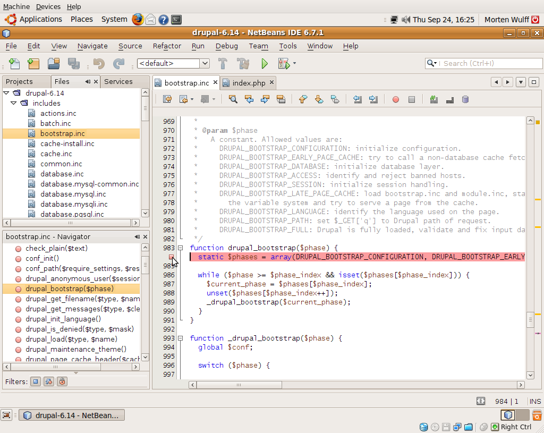The width and height of the screenshot is (544, 433).
Task: Minimize the Files panel group
Action: (88, 81)
